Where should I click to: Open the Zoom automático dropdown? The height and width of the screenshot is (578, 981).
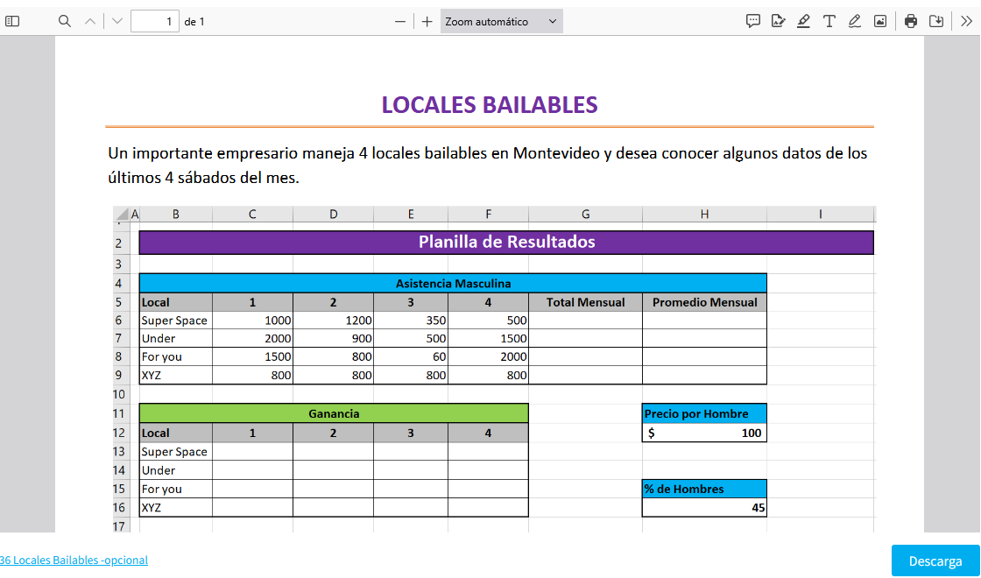click(x=501, y=21)
